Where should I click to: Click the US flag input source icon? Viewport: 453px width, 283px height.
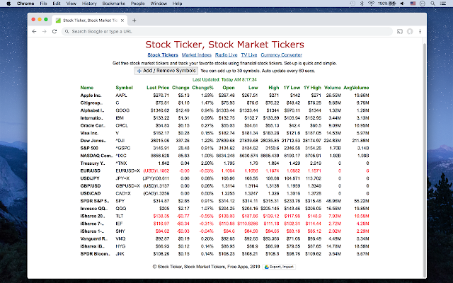tap(413, 4)
